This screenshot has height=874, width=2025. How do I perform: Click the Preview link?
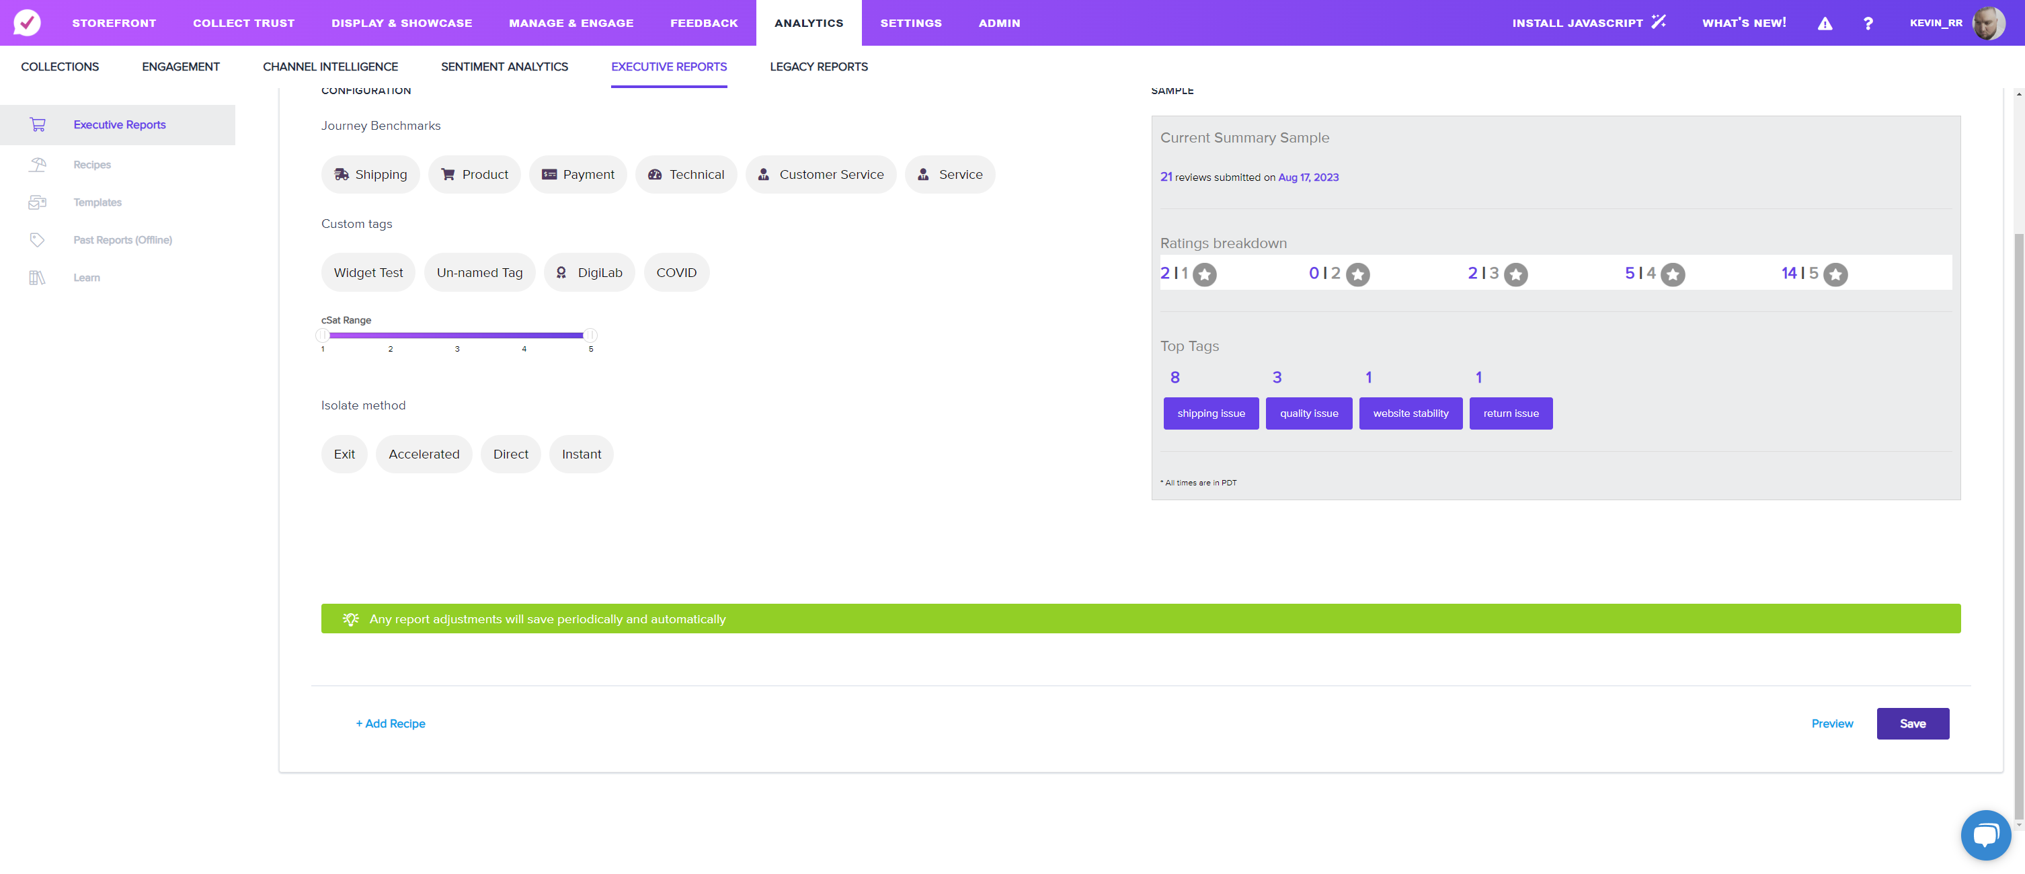[x=1831, y=724]
